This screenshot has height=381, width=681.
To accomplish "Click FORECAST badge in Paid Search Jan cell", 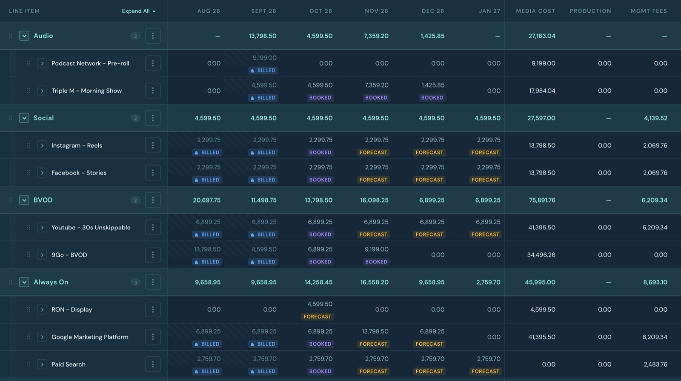I will [x=485, y=371].
